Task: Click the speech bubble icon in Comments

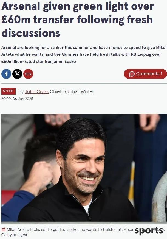Action: pyautogui.click(x=132, y=74)
